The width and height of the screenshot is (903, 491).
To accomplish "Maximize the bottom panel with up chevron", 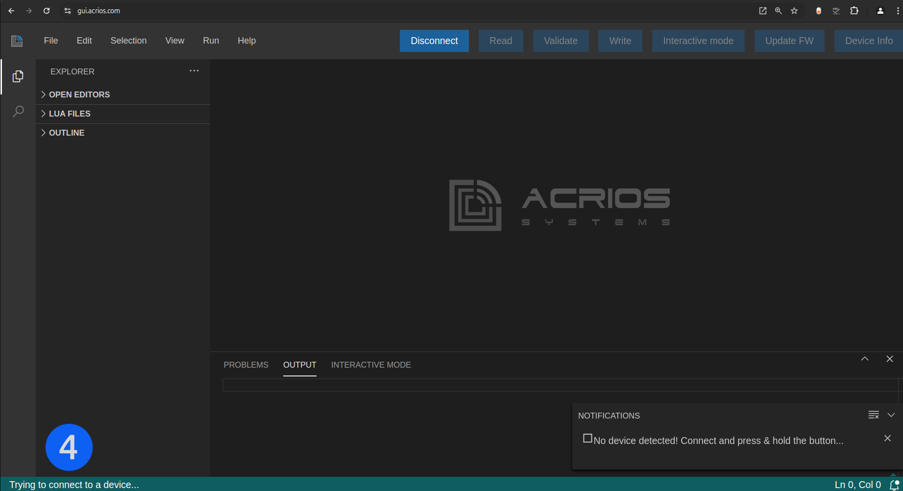I will coord(865,359).
